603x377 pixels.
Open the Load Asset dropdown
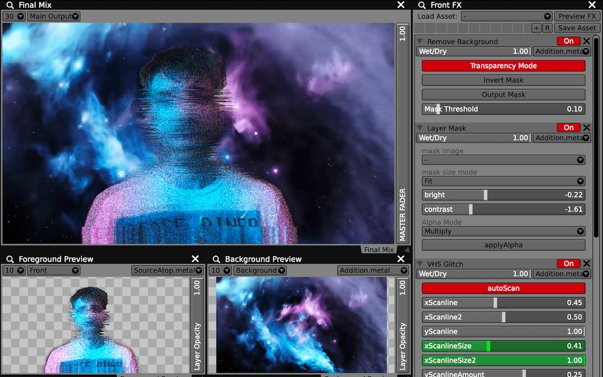pyautogui.click(x=506, y=17)
